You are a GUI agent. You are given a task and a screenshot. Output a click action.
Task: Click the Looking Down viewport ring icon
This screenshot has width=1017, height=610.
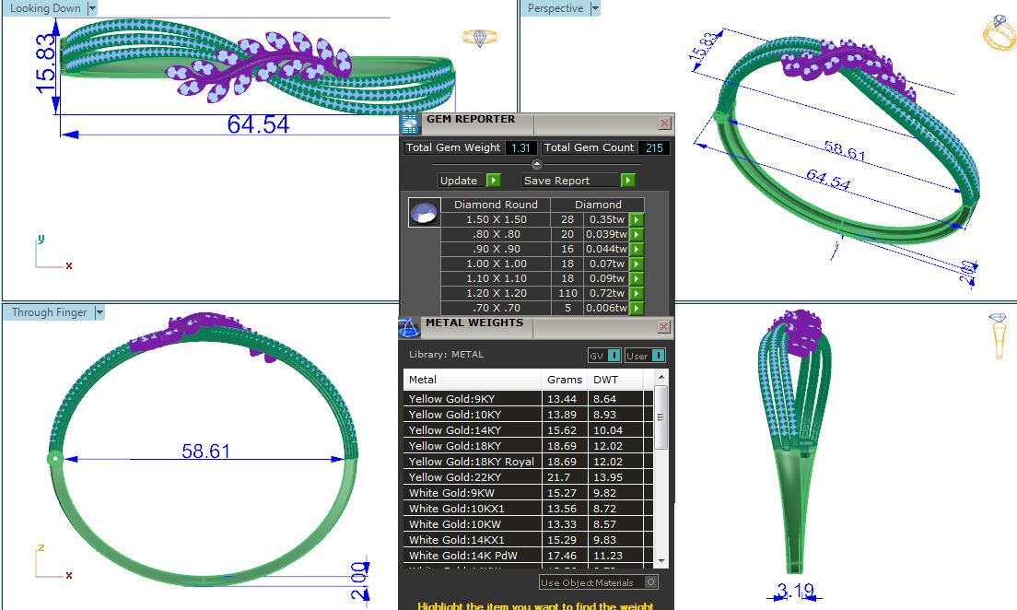(x=479, y=38)
